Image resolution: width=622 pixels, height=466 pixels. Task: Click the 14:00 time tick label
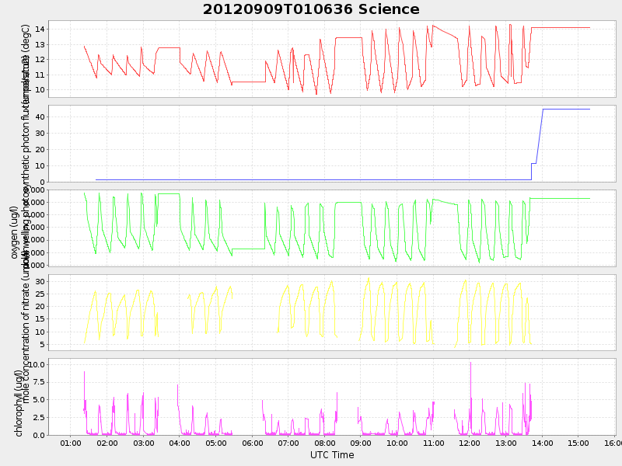542,443
